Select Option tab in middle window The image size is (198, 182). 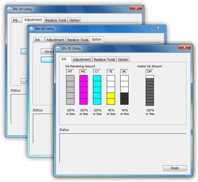click(x=97, y=39)
